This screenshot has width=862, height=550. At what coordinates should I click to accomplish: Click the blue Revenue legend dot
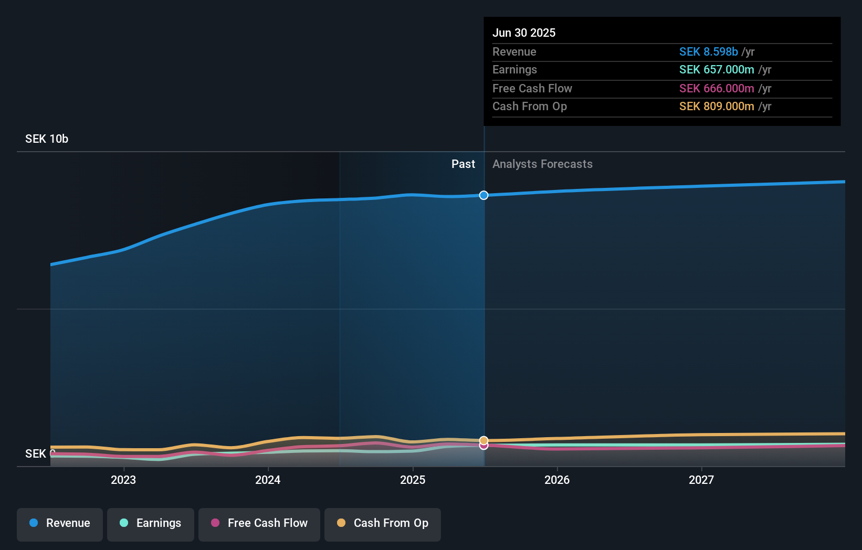[34, 523]
